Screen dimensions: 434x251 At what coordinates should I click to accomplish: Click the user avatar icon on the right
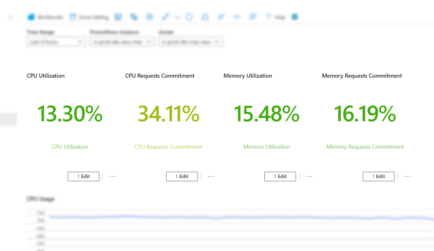click(x=295, y=17)
